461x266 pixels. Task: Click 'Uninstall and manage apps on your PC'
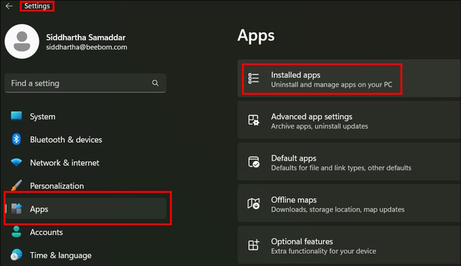click(331, 85)
